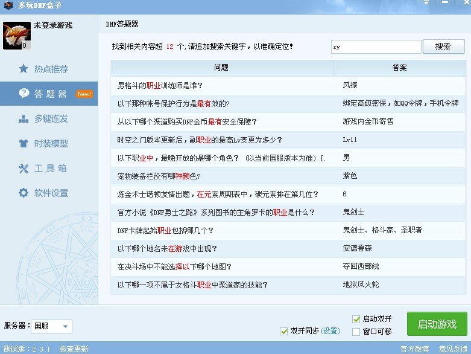Toggle the 窗口可移 checkbox
The height and width of the screenshot is (354, 471).
click(356, 332)
